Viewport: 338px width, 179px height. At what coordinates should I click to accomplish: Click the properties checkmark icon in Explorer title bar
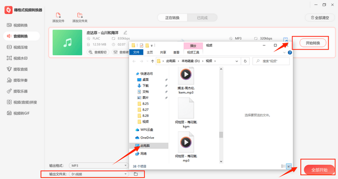point(141,45)
